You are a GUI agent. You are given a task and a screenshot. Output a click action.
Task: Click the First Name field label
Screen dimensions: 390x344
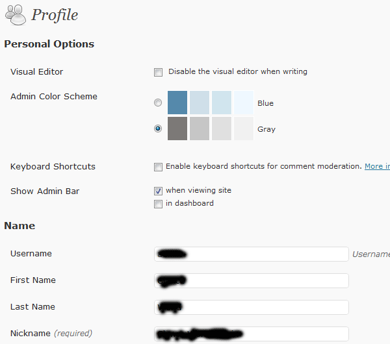[x=33, y=280]
